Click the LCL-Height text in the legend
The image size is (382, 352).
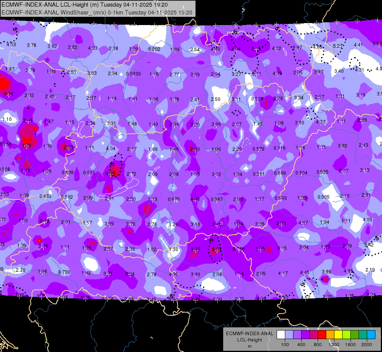249,340
